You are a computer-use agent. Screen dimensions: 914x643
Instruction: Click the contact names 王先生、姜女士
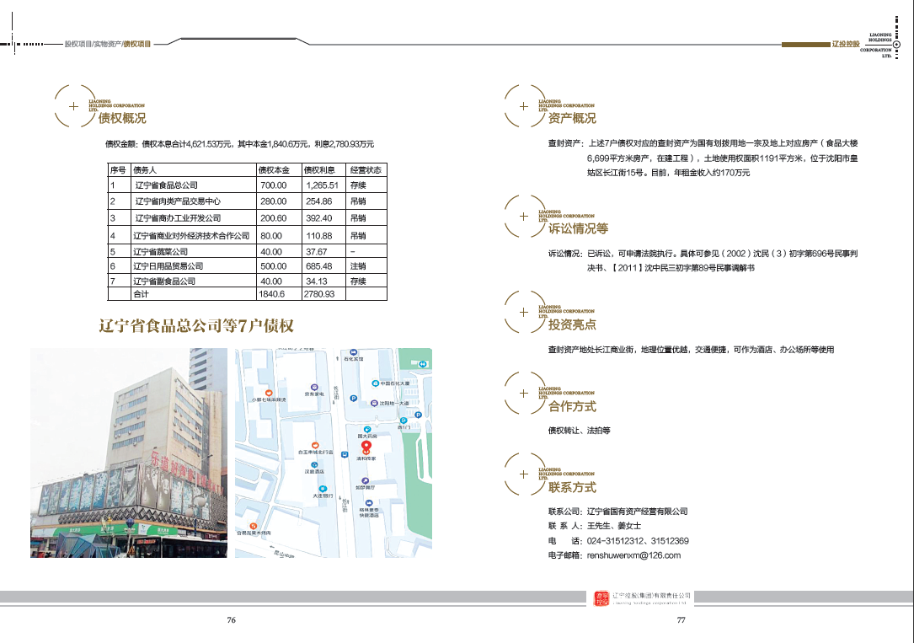click(x=614, y=526)
